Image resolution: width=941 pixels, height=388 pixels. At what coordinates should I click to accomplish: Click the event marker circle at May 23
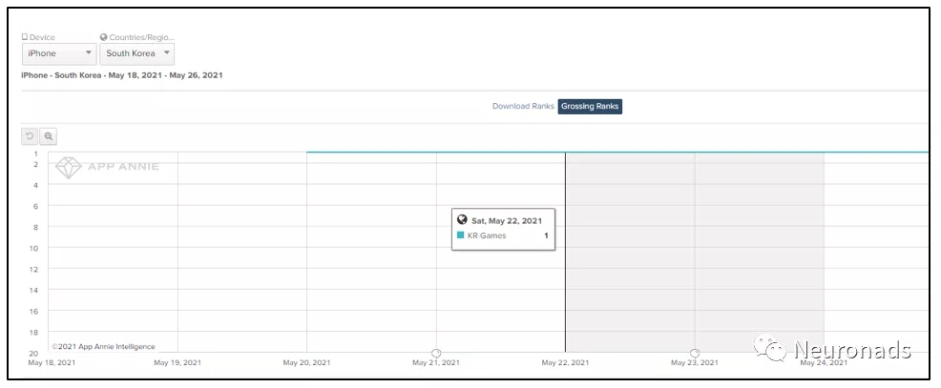695,353
